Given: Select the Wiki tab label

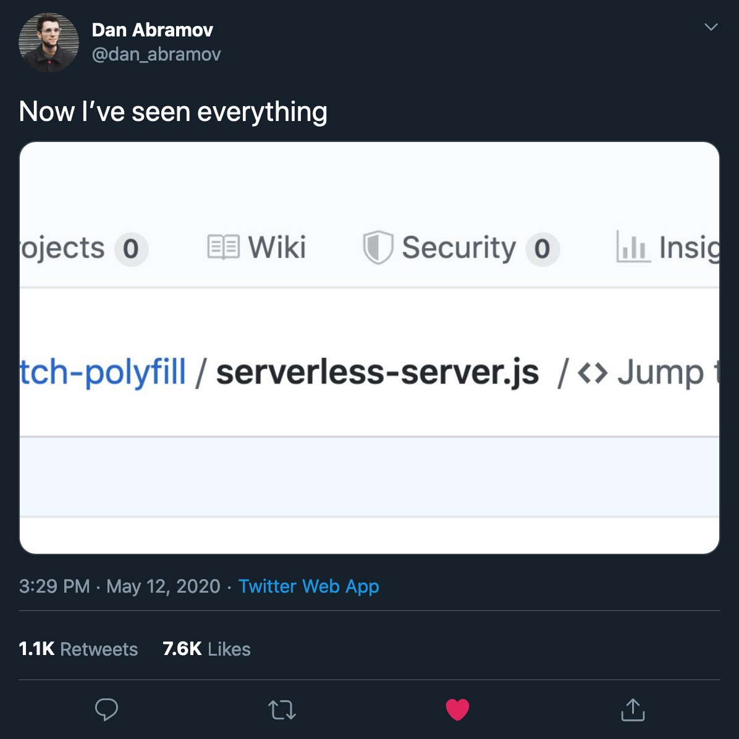Looking at the screenshot, I should [277, 248].
